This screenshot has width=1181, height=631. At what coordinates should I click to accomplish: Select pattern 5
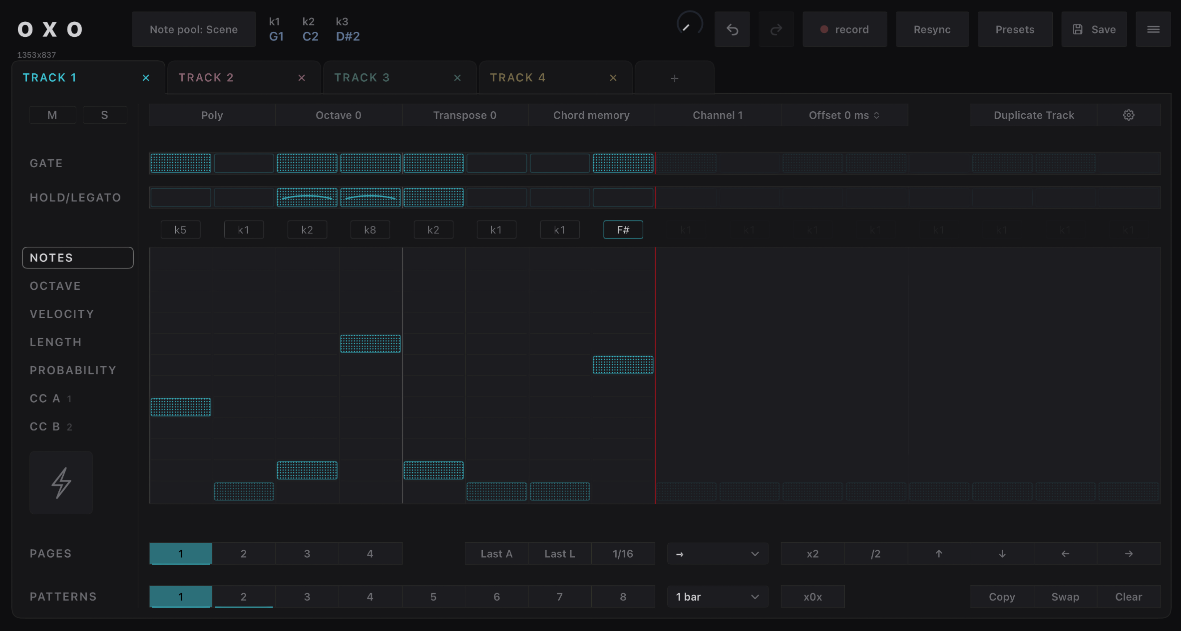(433, 597)
